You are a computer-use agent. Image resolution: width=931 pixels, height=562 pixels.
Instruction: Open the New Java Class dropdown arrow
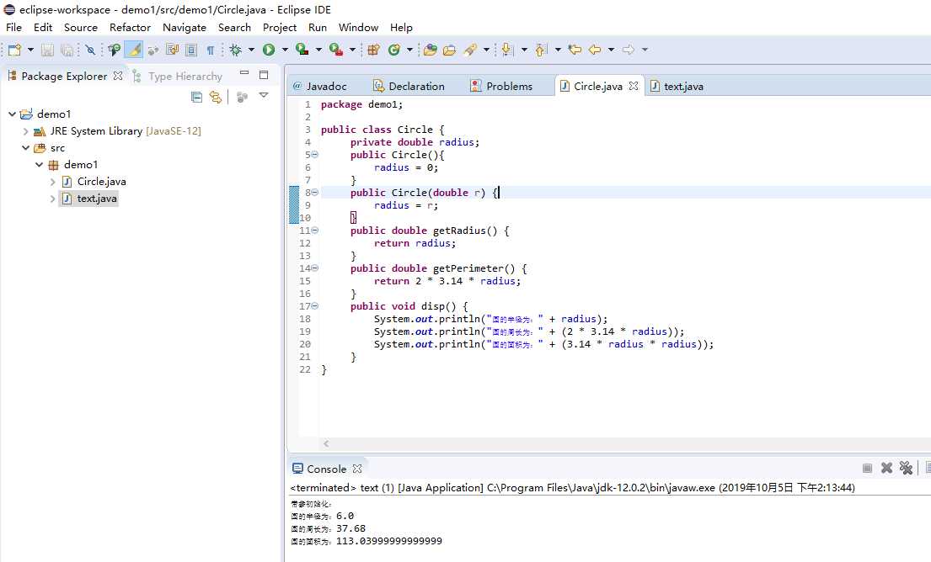click(409, 50)
